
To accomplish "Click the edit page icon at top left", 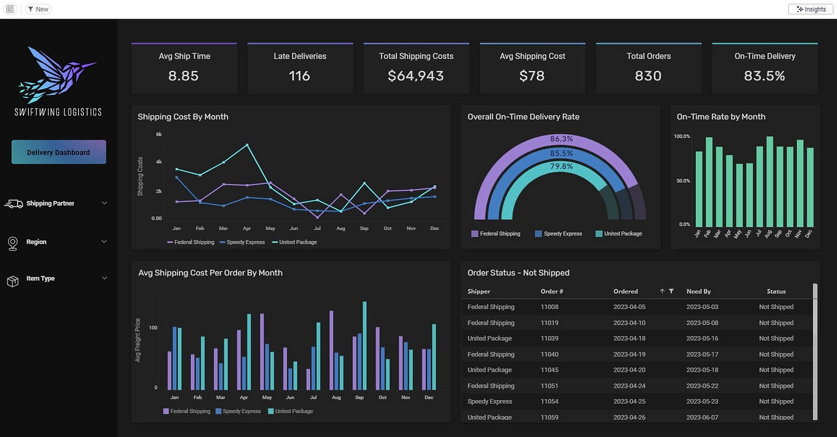I will [9, 8].
